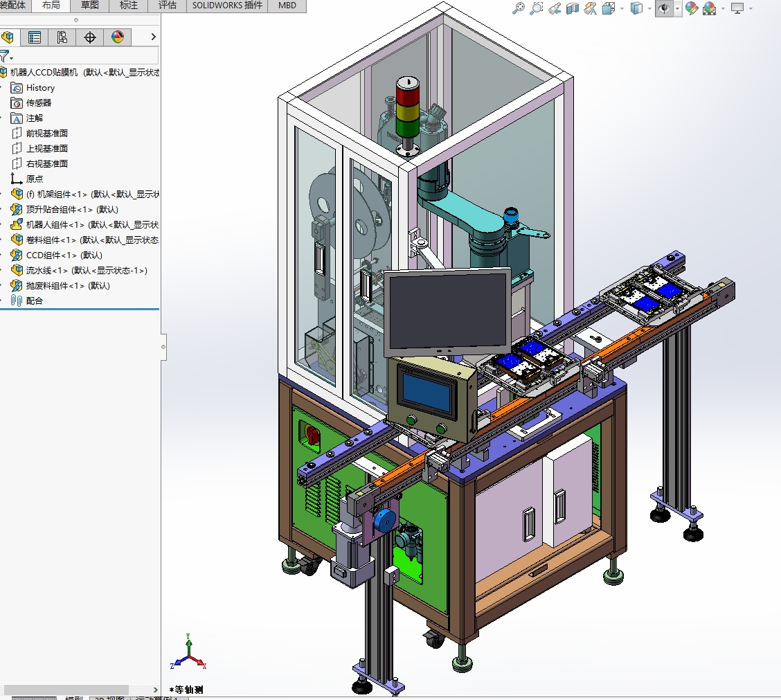Switch to the DimXpertManager crosshair tab

pos(89,37)
